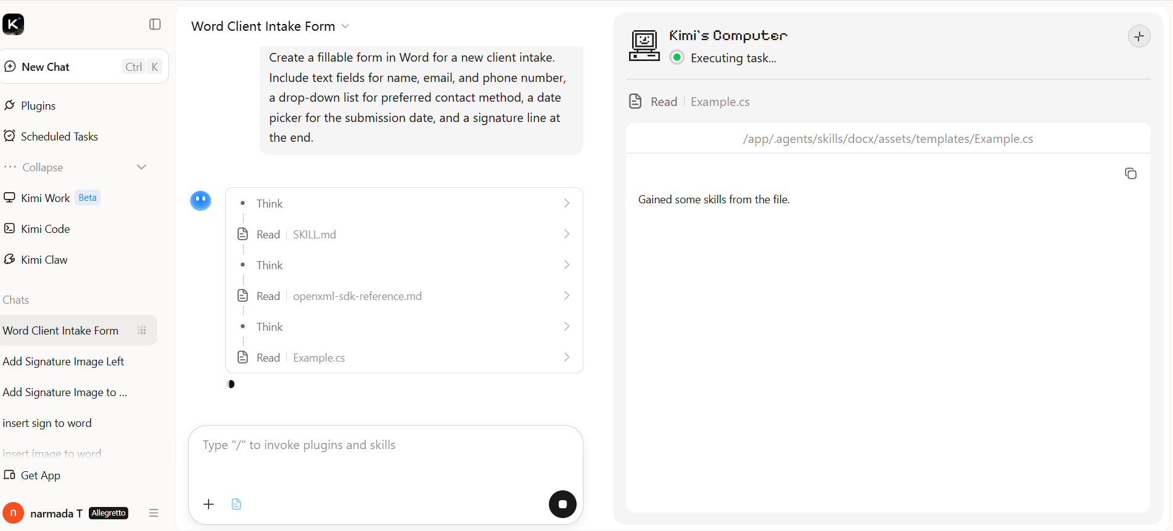Open the insert sign to word chat
Image resolution: width=1173 pixels, height=531 pixels.
(x=47, y=423)
